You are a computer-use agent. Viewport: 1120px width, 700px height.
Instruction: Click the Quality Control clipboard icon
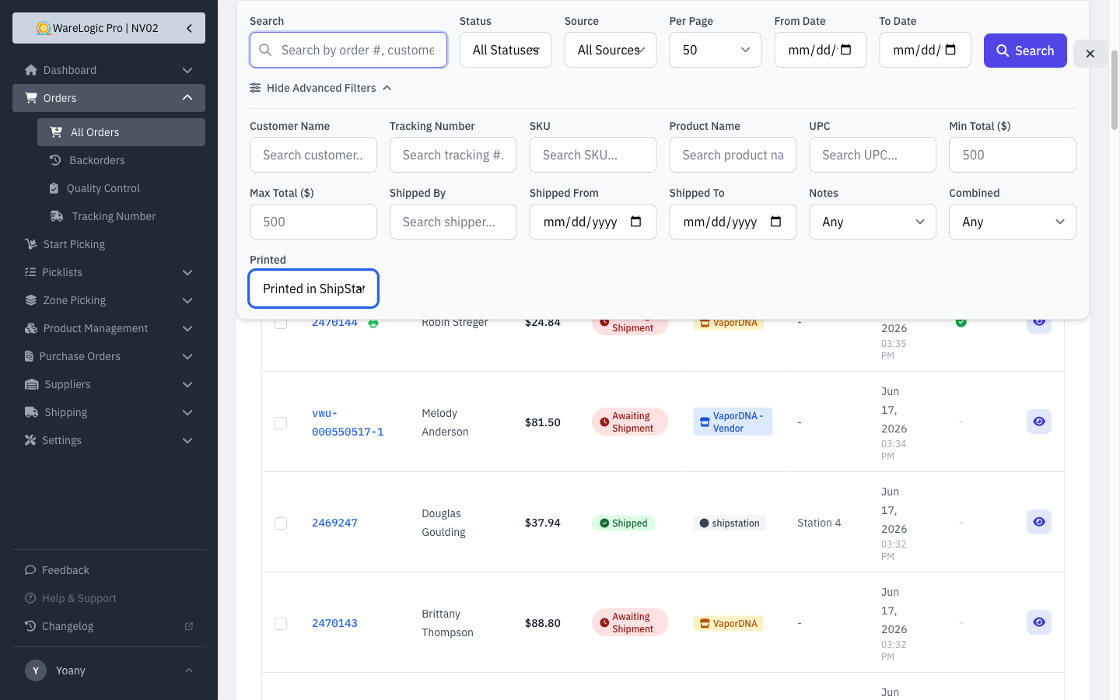click(54, 188)
